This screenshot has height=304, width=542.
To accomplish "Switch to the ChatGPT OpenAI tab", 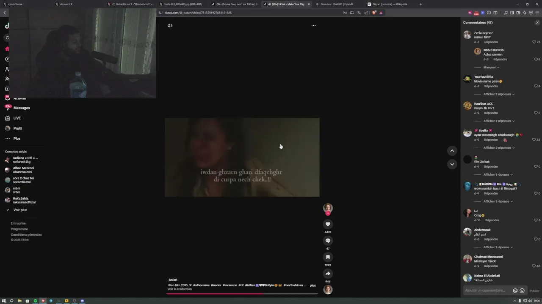I will coord(337,4).
